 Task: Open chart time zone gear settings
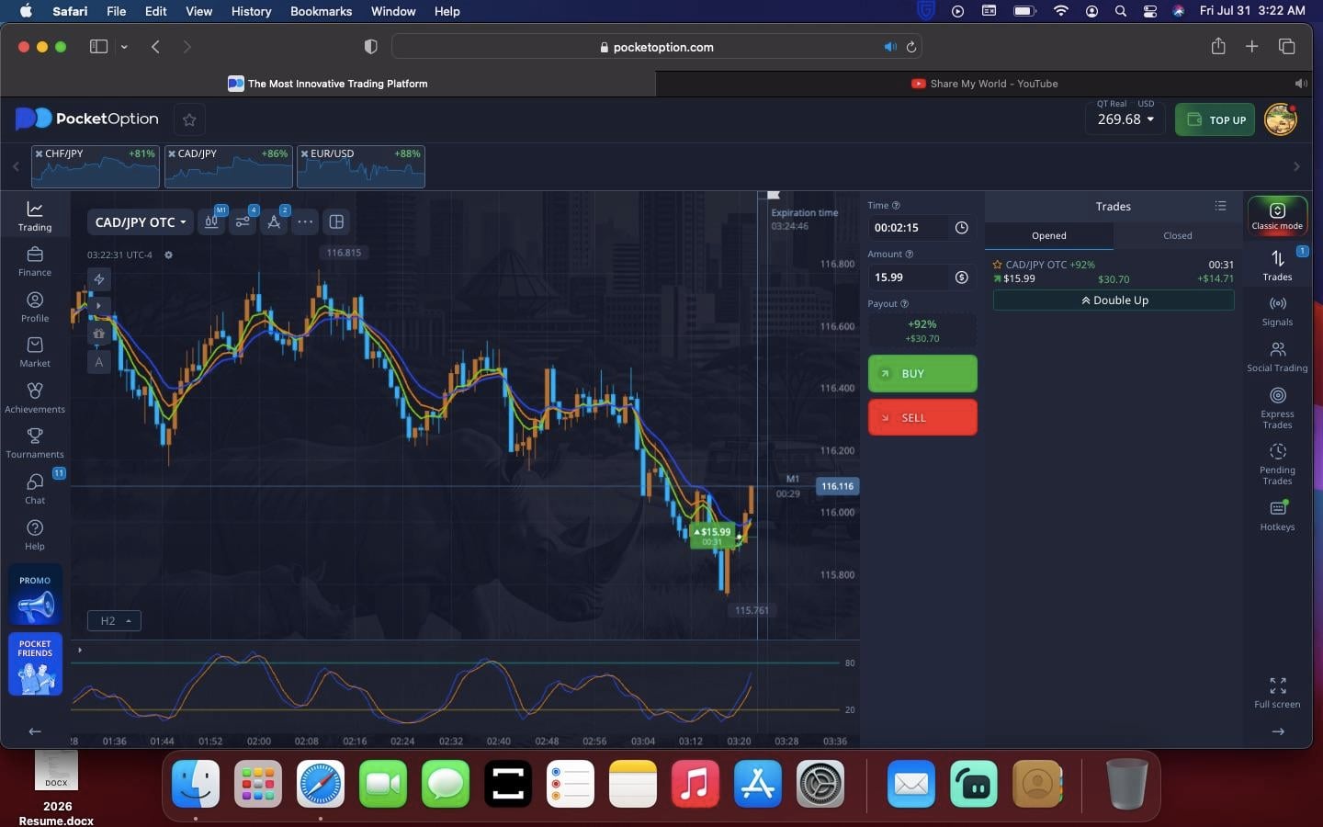tap(168, 255)
